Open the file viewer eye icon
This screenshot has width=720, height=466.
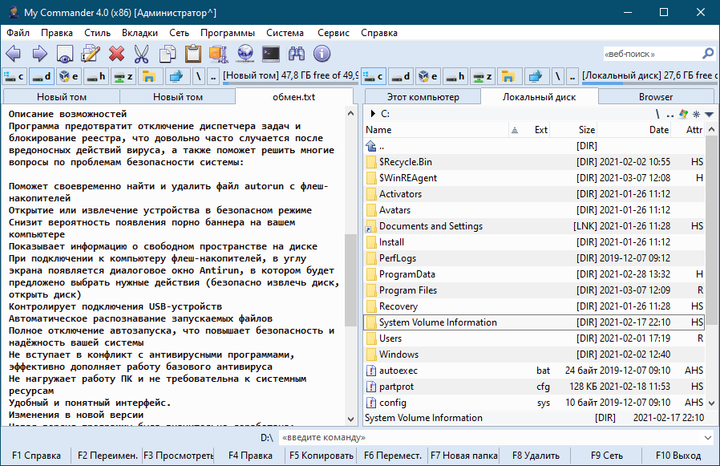[65, 54]
